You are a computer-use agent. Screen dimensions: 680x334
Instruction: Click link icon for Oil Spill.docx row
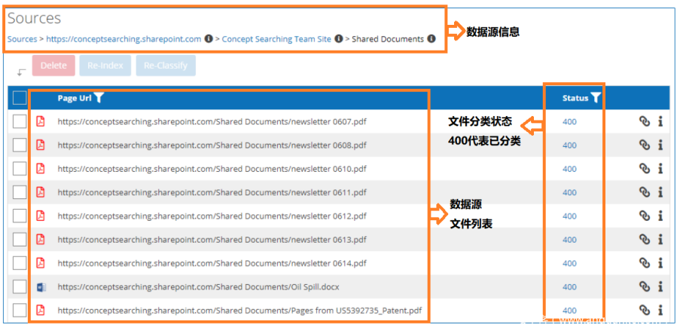[644, 287]
